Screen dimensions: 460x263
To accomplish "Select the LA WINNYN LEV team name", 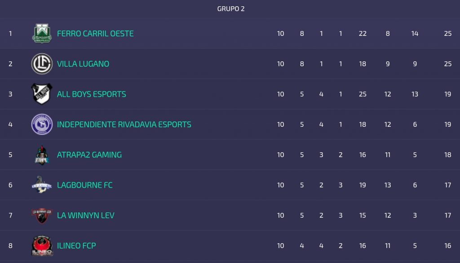I will [x=86, y=216].
